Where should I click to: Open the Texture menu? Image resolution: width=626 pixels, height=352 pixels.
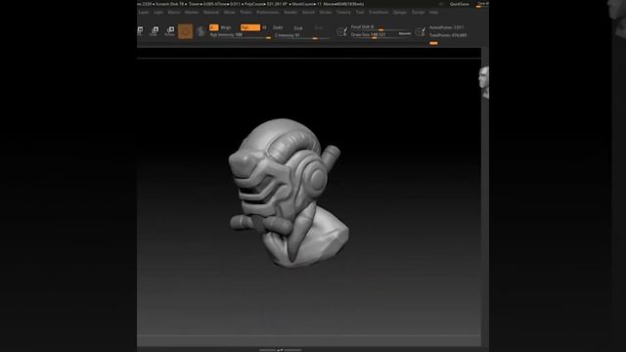click(343, 13)
